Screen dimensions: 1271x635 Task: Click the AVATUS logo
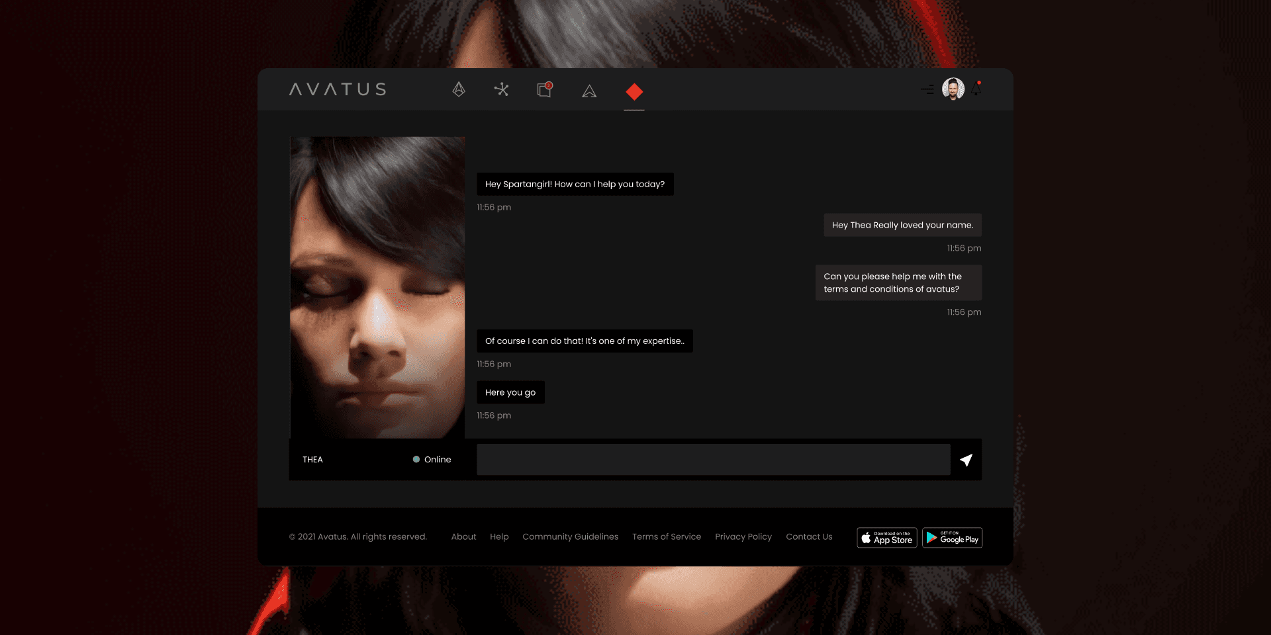click(338, 89)
